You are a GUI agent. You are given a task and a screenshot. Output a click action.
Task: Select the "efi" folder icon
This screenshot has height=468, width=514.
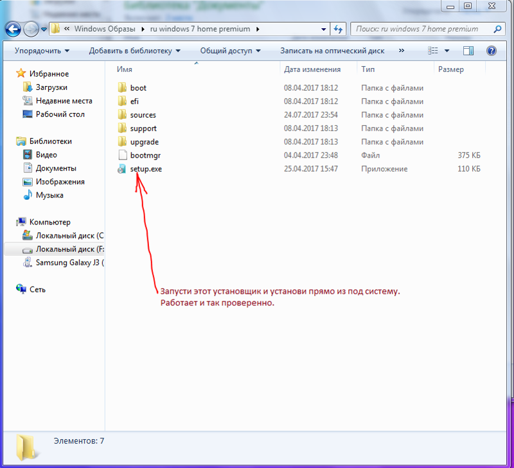coord(122,101)
